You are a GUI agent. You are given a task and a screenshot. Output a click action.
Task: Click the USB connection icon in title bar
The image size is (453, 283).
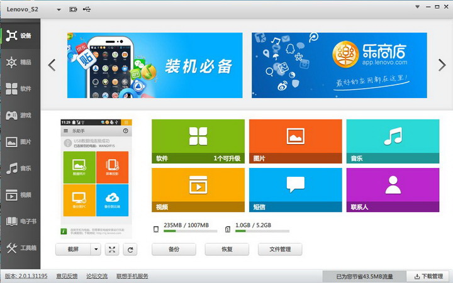87,9
